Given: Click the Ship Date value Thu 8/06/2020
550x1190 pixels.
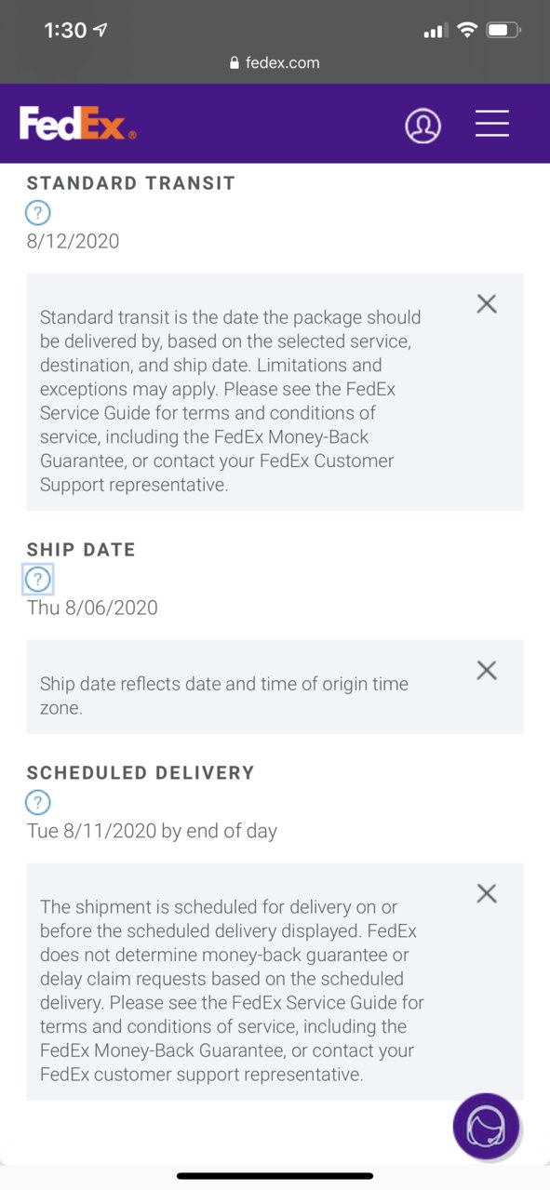Looking at the screenshot, I should 92,608.
